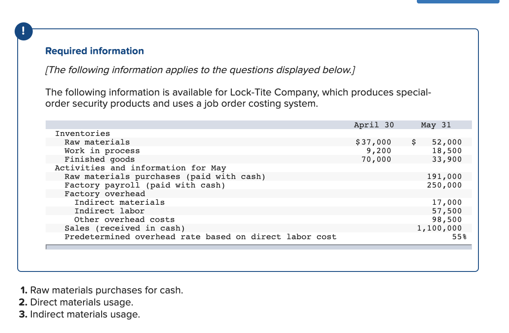Click the Factory overhead row label
This screenshot has height=333, width=509.
105,194
